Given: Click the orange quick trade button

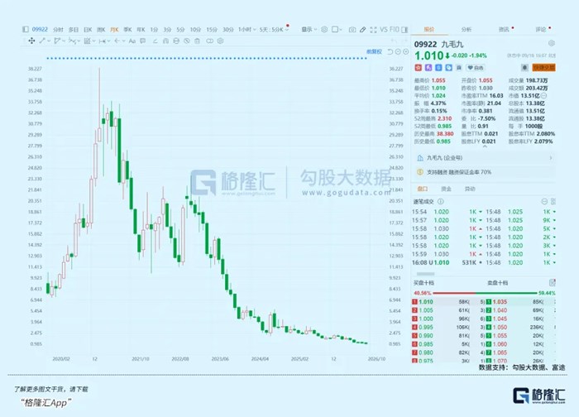Looking at the screenshot, I should tap(543, 68).
